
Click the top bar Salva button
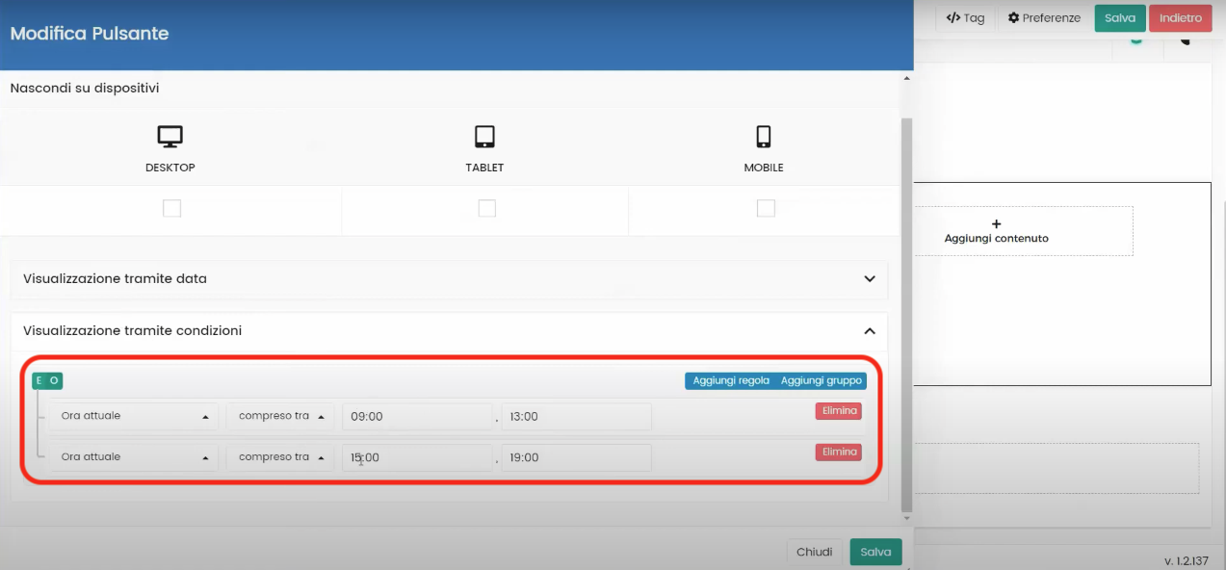pyautogui.click(x=1120, y=18)
